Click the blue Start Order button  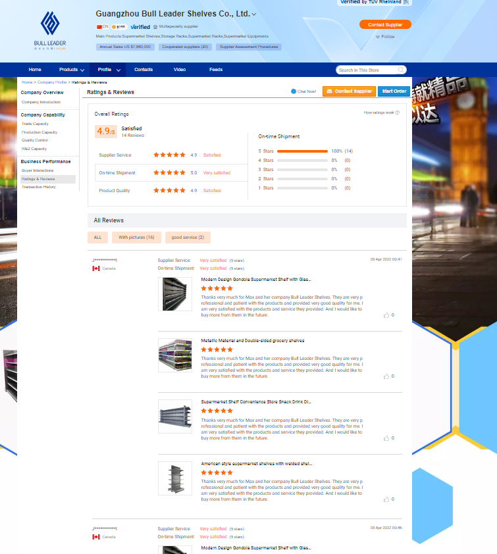tap(394, 91)
